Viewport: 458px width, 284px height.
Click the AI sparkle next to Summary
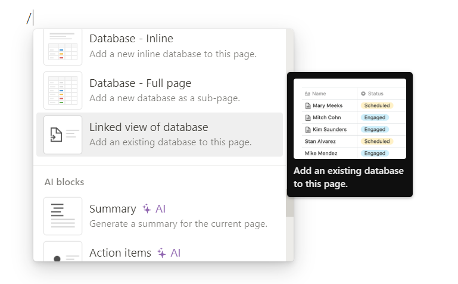coord(147,209)
